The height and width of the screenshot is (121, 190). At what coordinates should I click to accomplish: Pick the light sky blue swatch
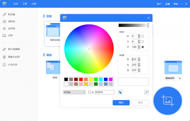[x=101, y=84]
